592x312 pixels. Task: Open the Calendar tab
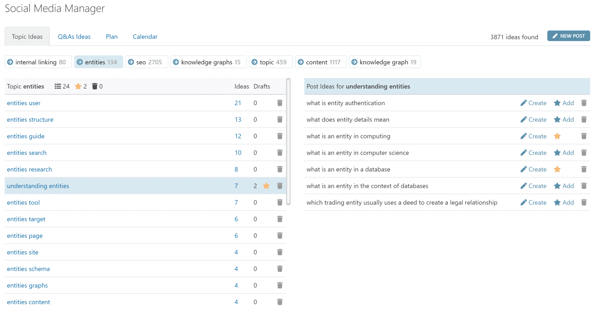[x=145, y=37]
